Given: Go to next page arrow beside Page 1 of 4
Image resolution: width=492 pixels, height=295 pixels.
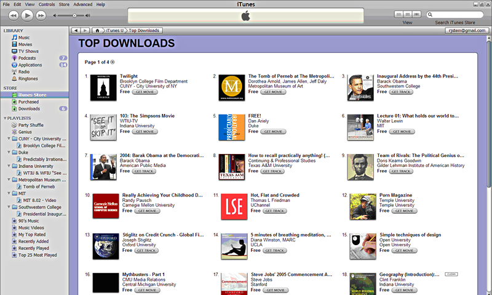Looking at the screenshot, I should pyautogui.click(x=113, y=62).
